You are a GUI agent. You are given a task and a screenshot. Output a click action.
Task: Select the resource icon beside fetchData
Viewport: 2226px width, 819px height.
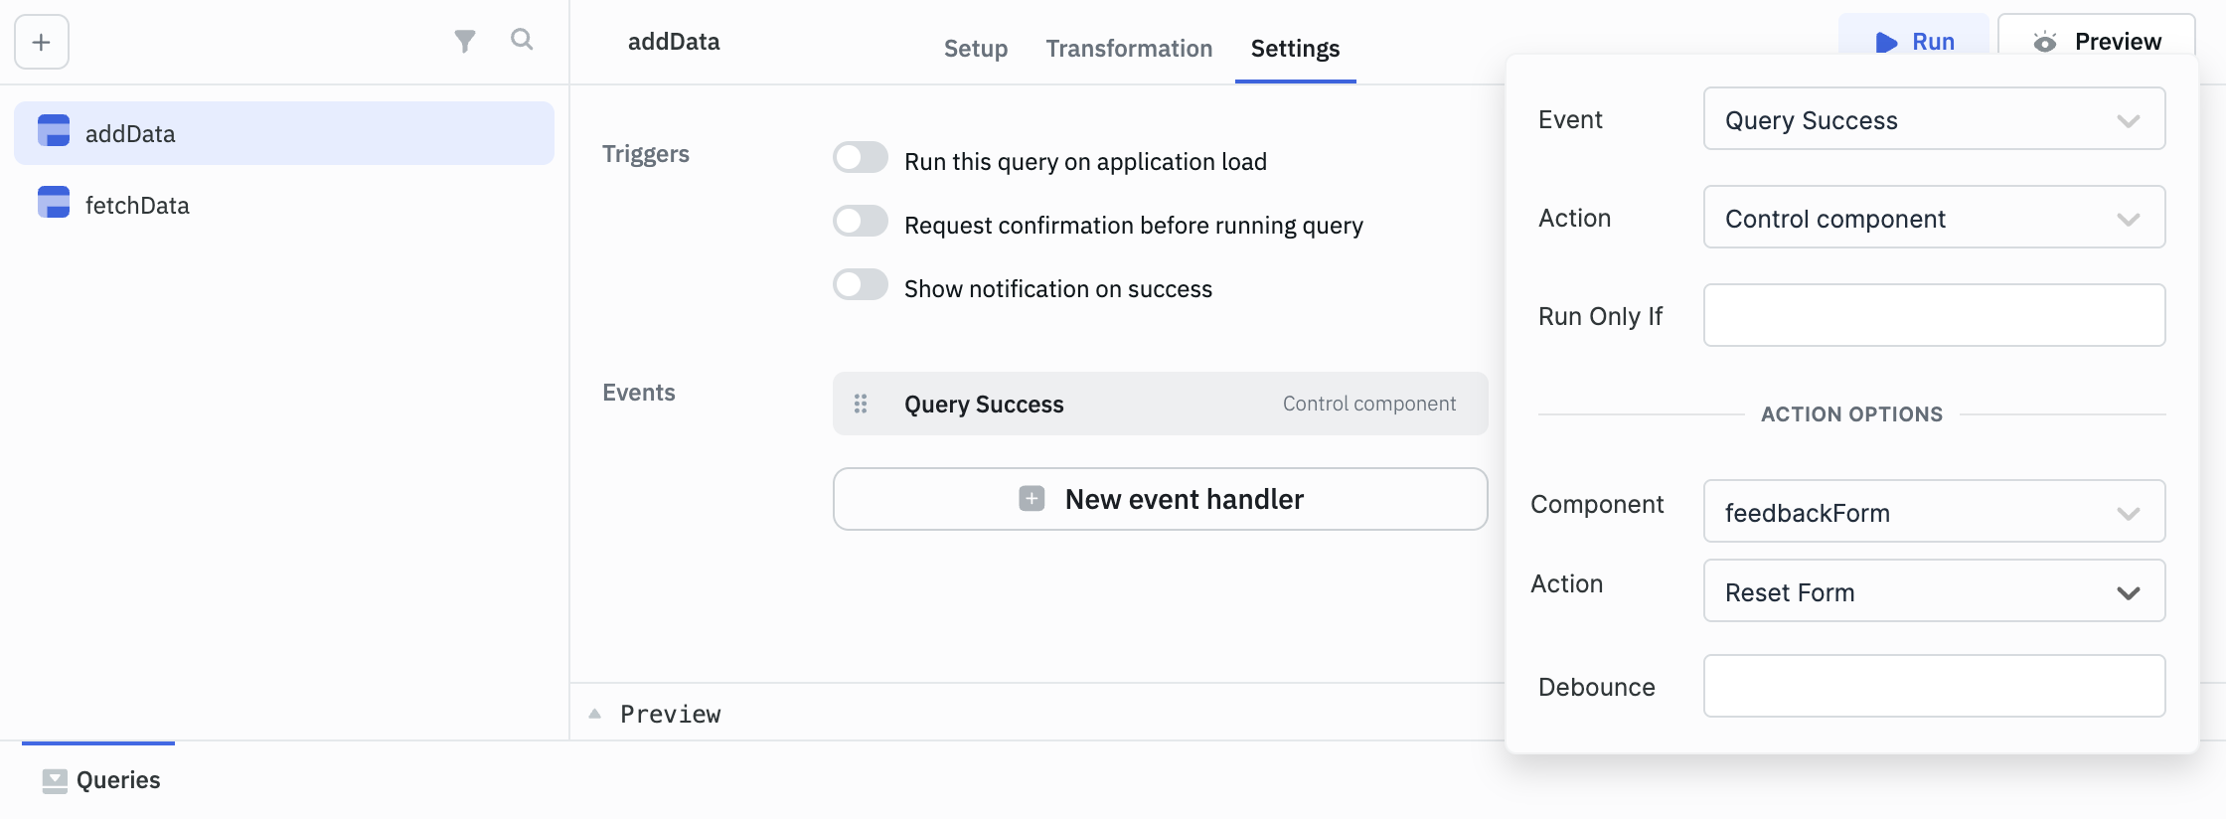[53, 203]
